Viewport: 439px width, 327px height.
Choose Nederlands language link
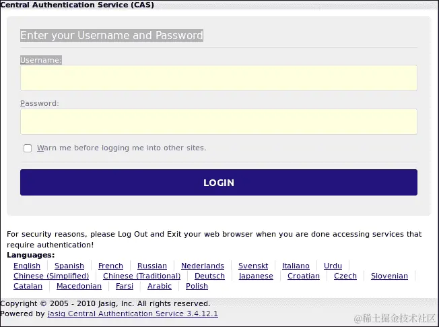[203, 266]
